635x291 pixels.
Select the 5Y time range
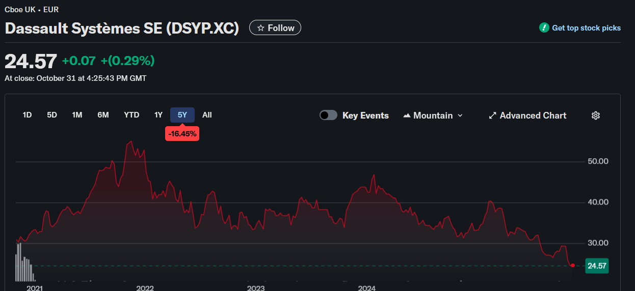pos(182,115)
